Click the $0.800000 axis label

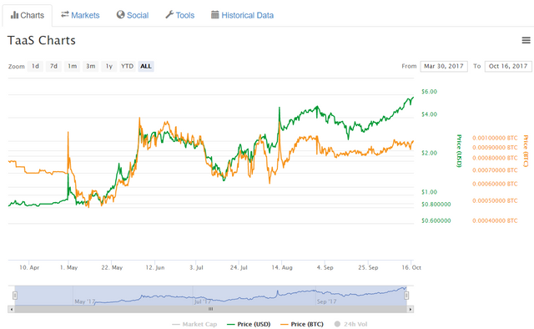[x=436, y=205]
